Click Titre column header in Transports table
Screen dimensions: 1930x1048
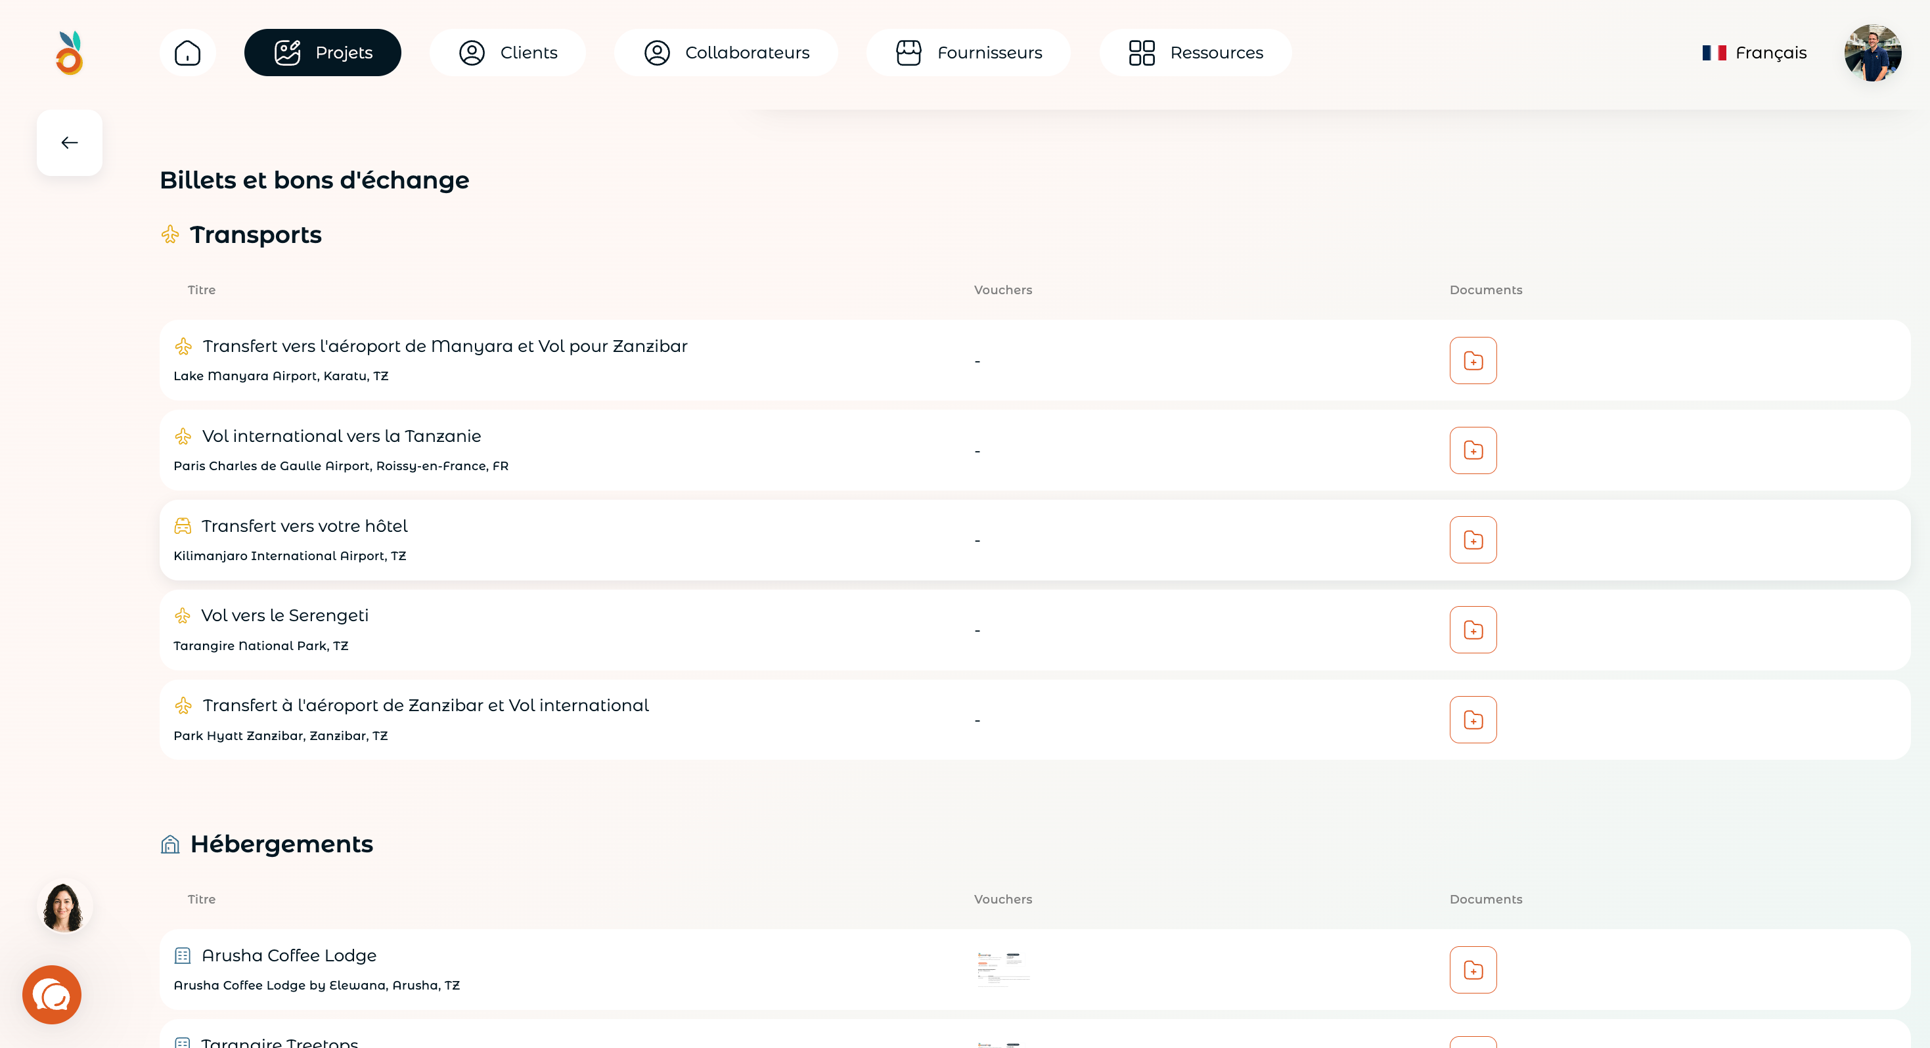click(202, 290)
